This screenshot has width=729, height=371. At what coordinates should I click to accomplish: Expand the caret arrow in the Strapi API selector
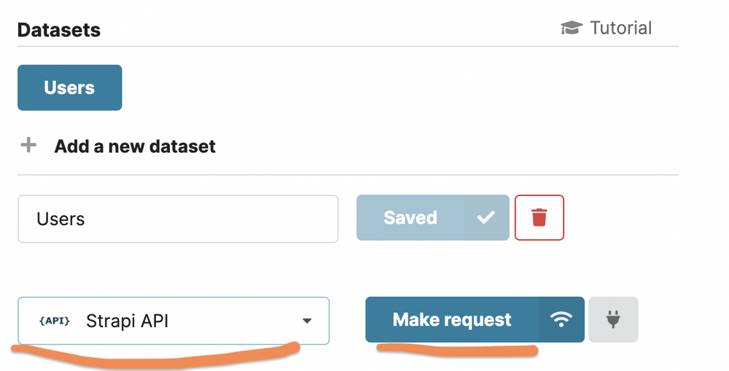pos(307,321)
